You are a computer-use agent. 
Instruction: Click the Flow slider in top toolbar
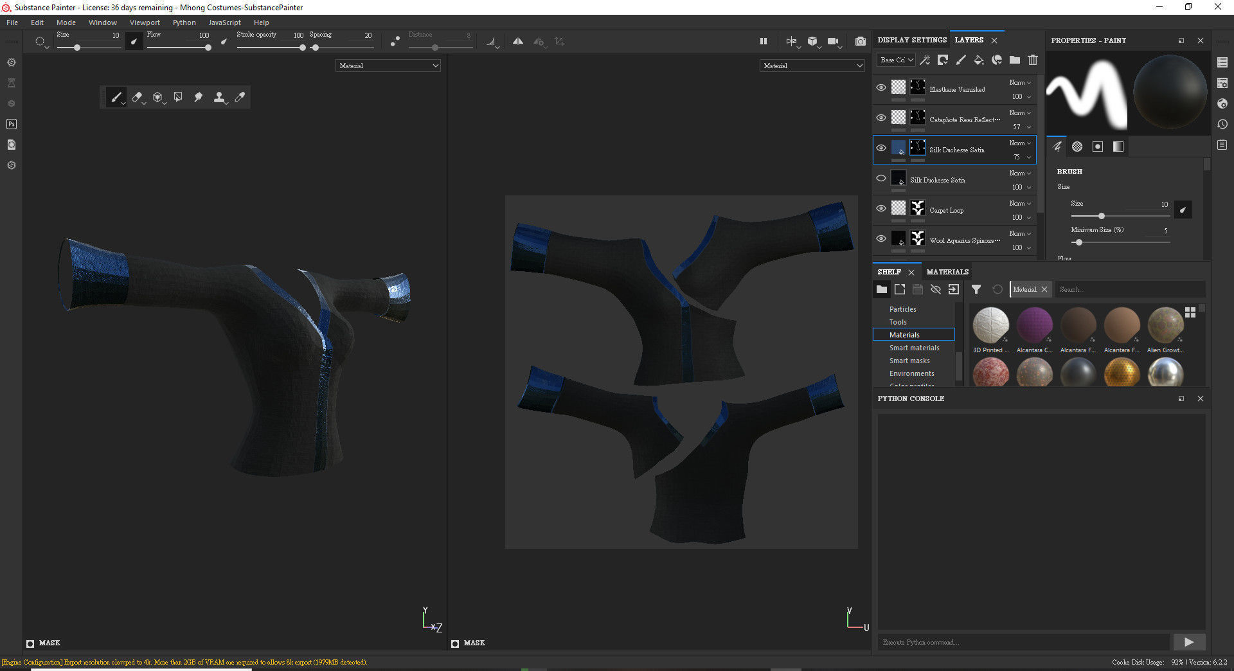pyautogui.click(x=179, y=48)
